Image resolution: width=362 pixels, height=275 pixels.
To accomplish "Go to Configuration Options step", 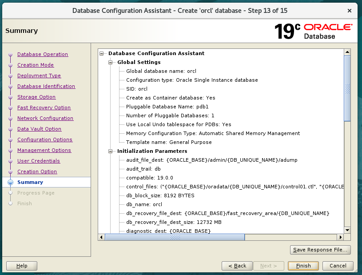I will [45, 139].
